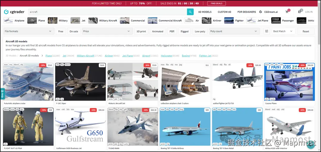Click the CGDream.ai logo icon

tap(261, 12)
